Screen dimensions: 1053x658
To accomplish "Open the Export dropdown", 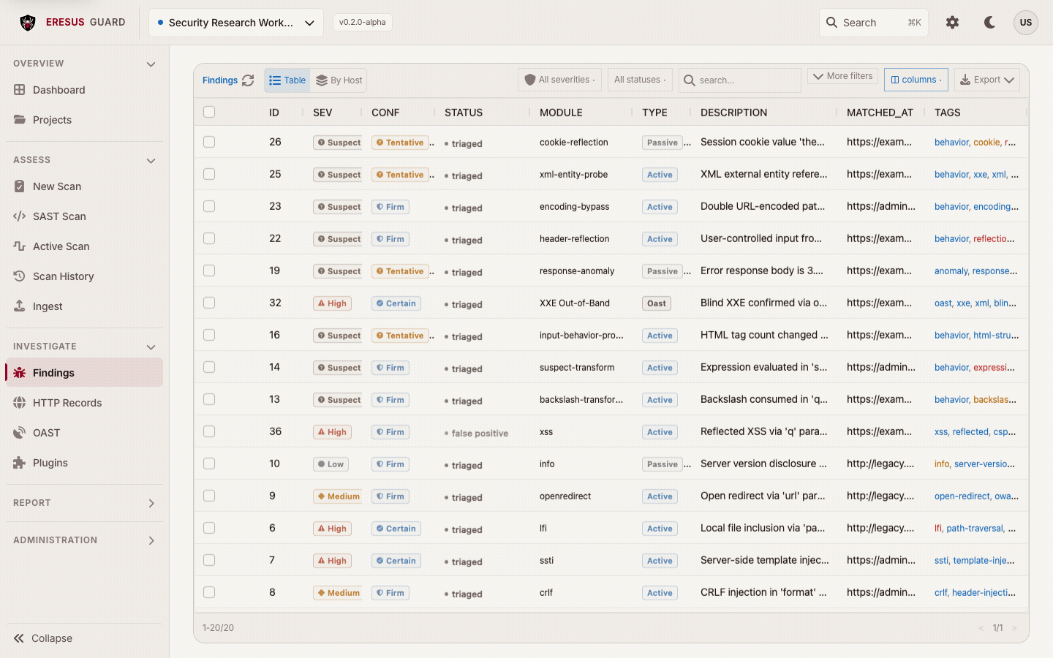I will [987, 80].
